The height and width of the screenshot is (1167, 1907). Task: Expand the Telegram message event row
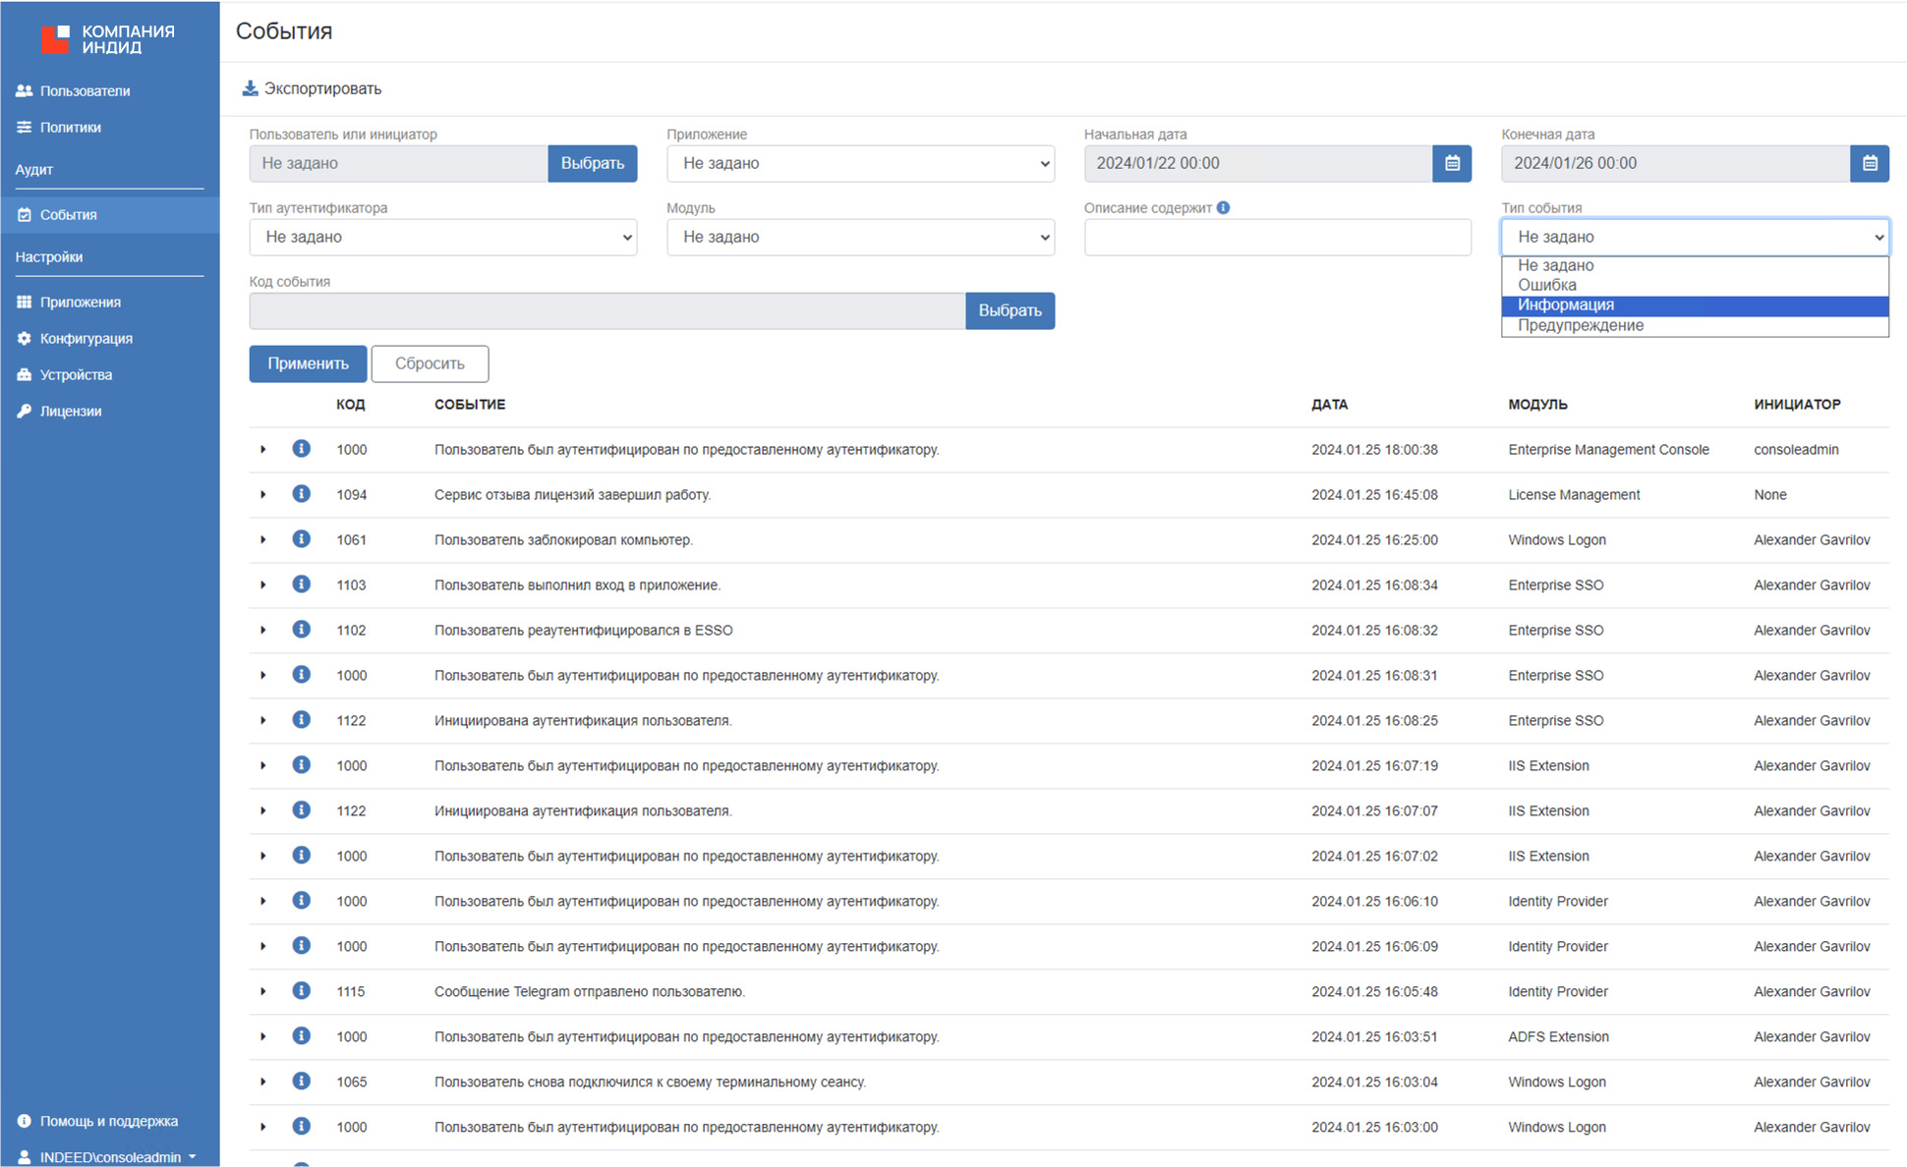click(x=263, y=991)
